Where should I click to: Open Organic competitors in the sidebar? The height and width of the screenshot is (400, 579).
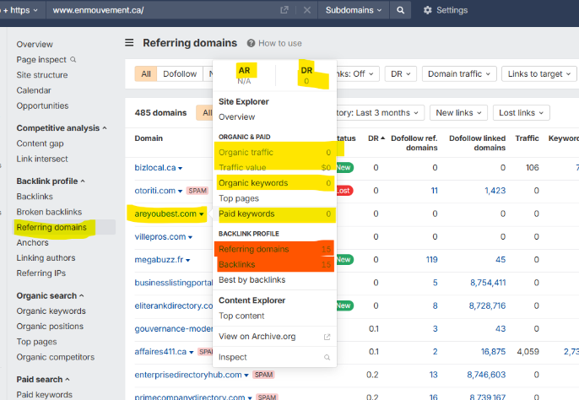click(x=56, y=357)
